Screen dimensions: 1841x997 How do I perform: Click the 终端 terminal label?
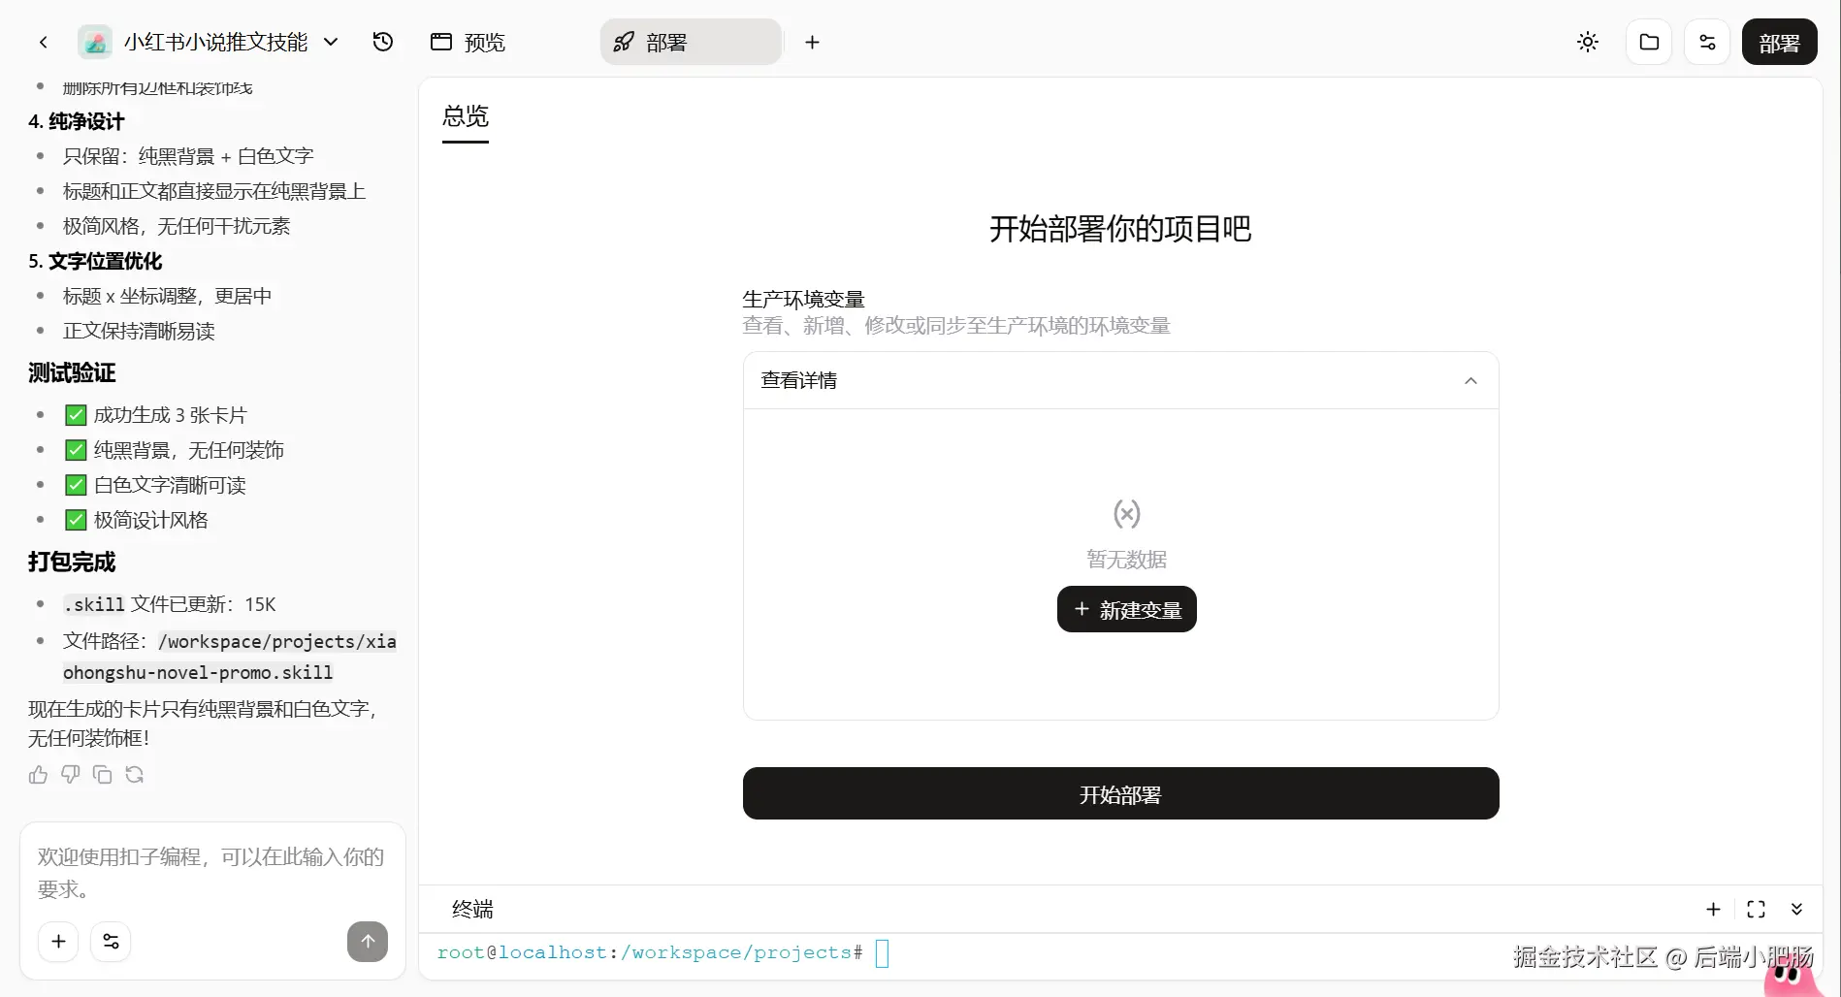point(472,909)
